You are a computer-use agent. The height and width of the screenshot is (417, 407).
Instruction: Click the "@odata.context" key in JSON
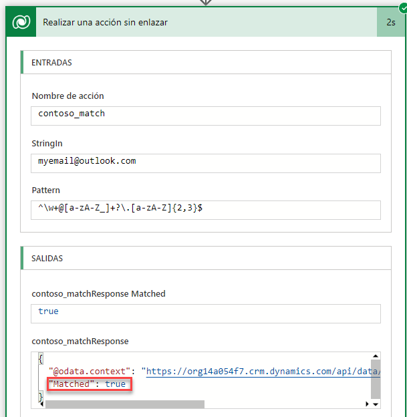point(90,372)
